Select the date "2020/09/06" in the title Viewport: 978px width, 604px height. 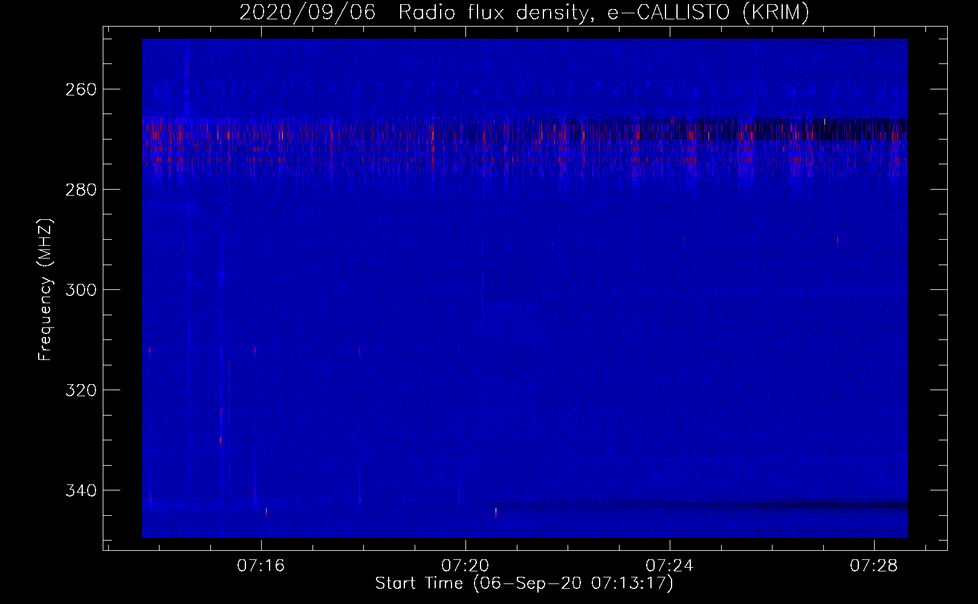(x=307, y=12)
